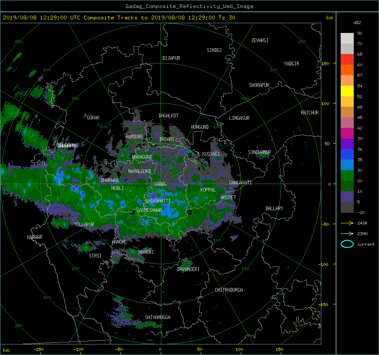Click the DAVANGERI city label

point(188,269)
